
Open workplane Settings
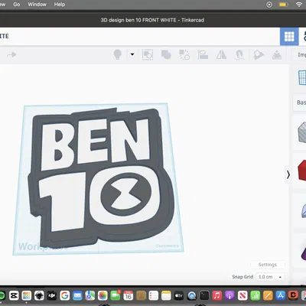(x=268, y=265)
